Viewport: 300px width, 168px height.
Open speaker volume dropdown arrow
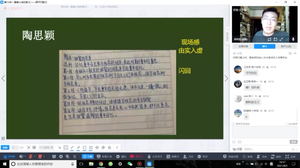pyautogui.click(x=26, y=156)
